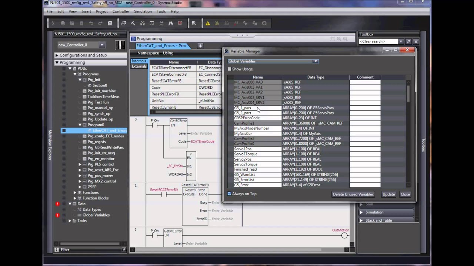
Task: Collapse the Programming section
Action: click(57, 62)
